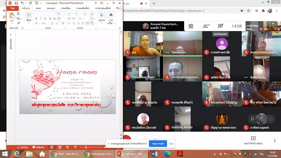
Task: Open a new Chrome tab
Action: click(154, 4)
